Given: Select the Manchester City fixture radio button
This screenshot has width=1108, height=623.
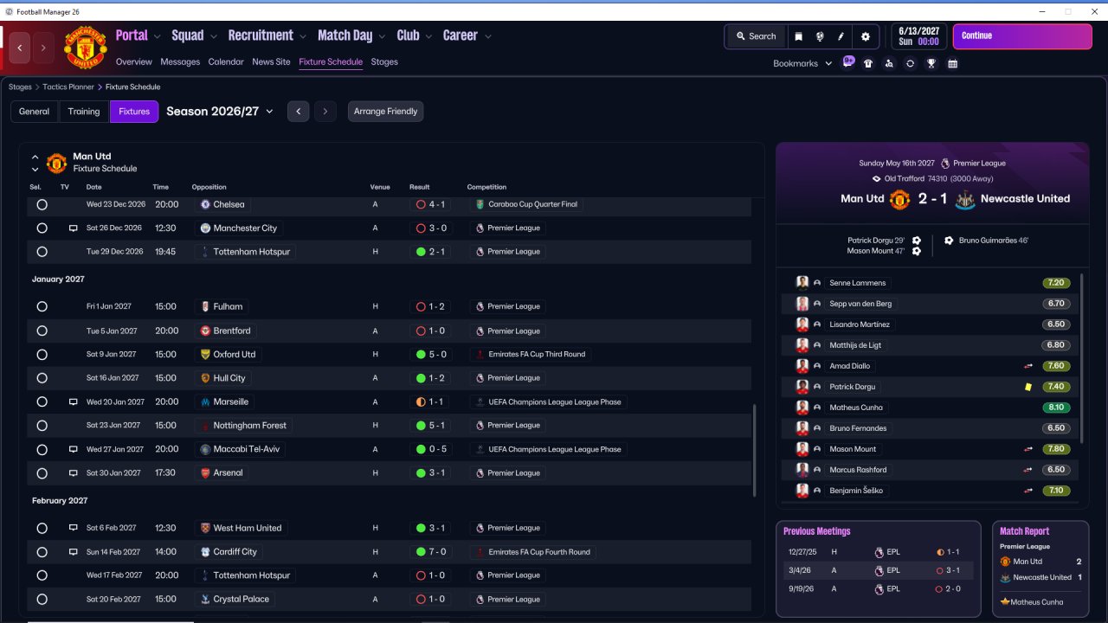Looking at the screenshot, I should tap(42, 228).
